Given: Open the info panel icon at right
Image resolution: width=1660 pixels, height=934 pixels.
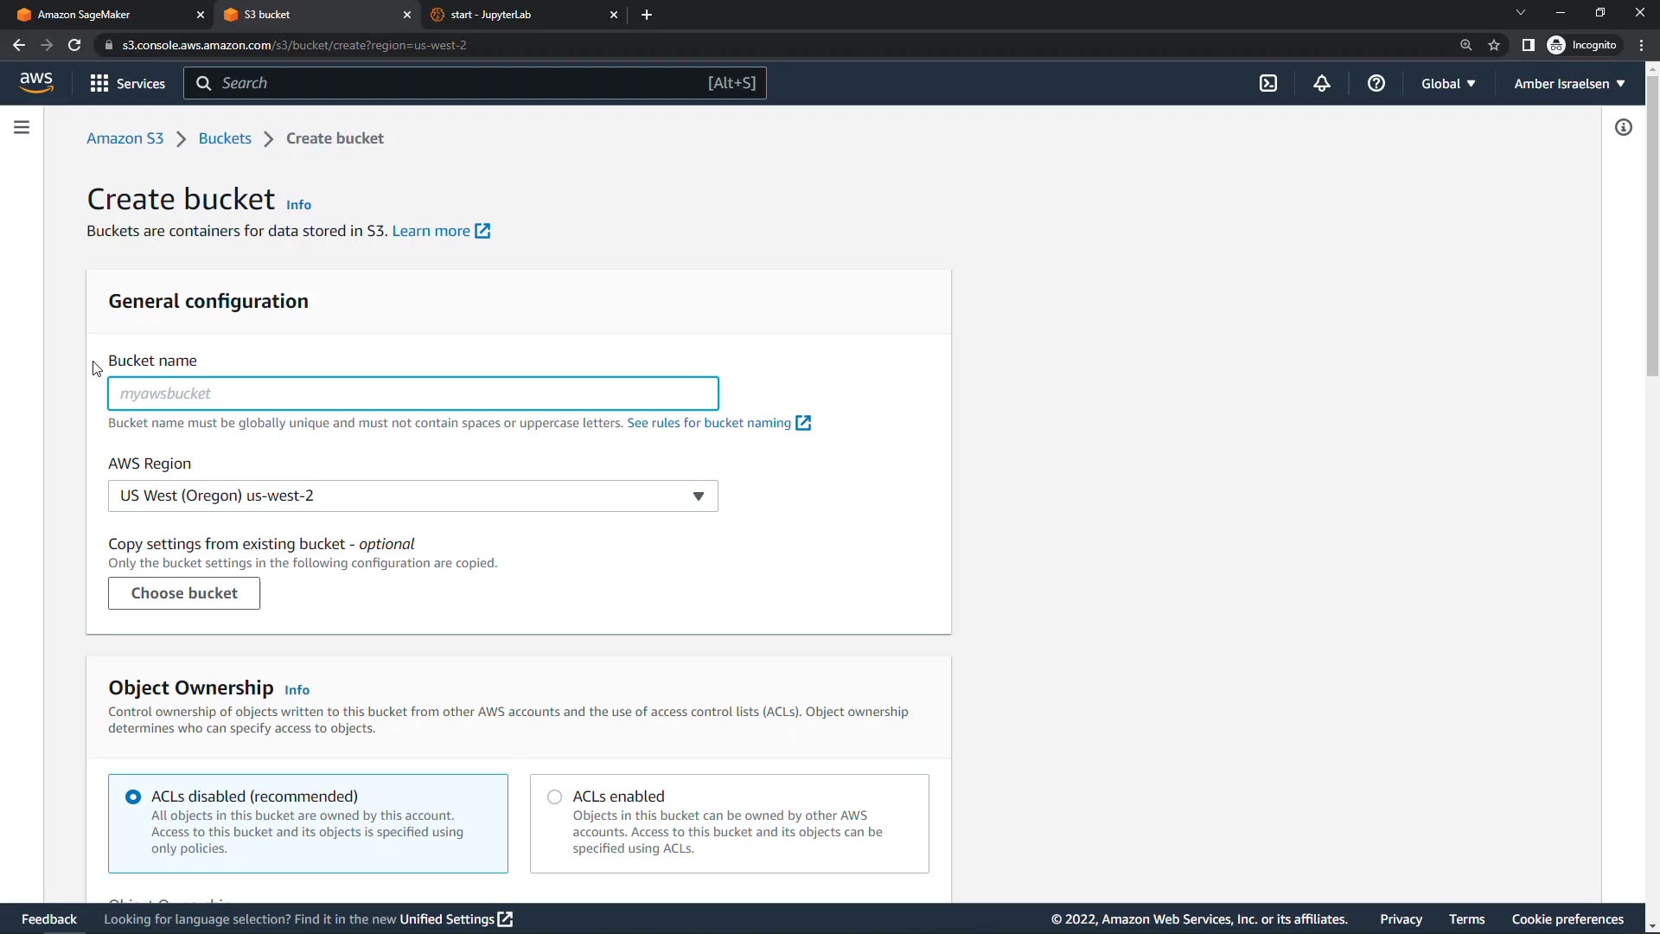Looking at the screenshot, I should pyautogui.click(x=1623, y=128).
